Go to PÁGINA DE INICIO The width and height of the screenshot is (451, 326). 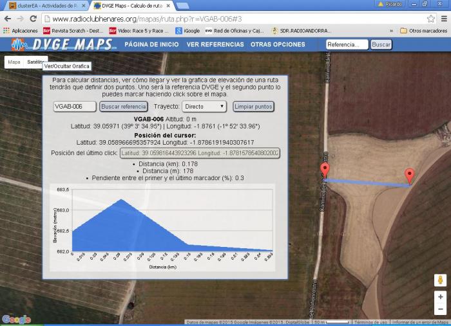(151, 44)
